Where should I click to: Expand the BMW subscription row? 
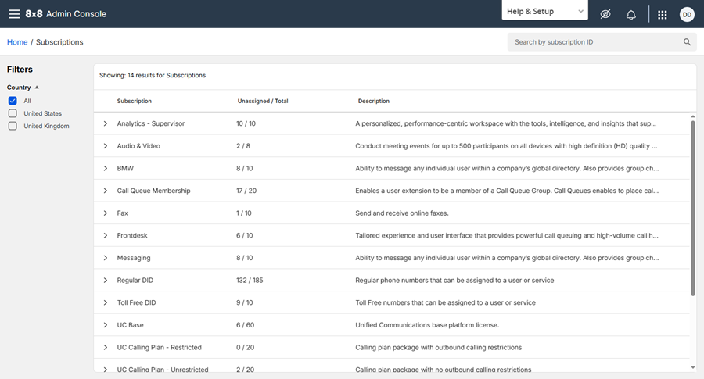point(106,168)
